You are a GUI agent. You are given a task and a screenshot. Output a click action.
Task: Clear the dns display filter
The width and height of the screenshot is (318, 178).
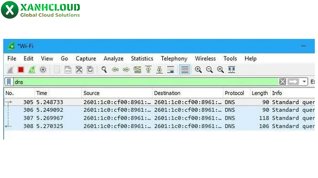click(x=282, y=82)
